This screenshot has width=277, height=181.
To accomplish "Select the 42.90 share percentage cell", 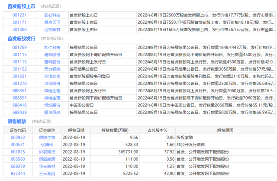I will [158, 174].
